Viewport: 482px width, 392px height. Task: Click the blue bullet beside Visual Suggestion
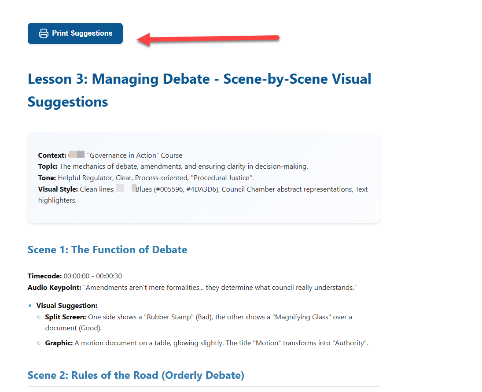[29, 306]
